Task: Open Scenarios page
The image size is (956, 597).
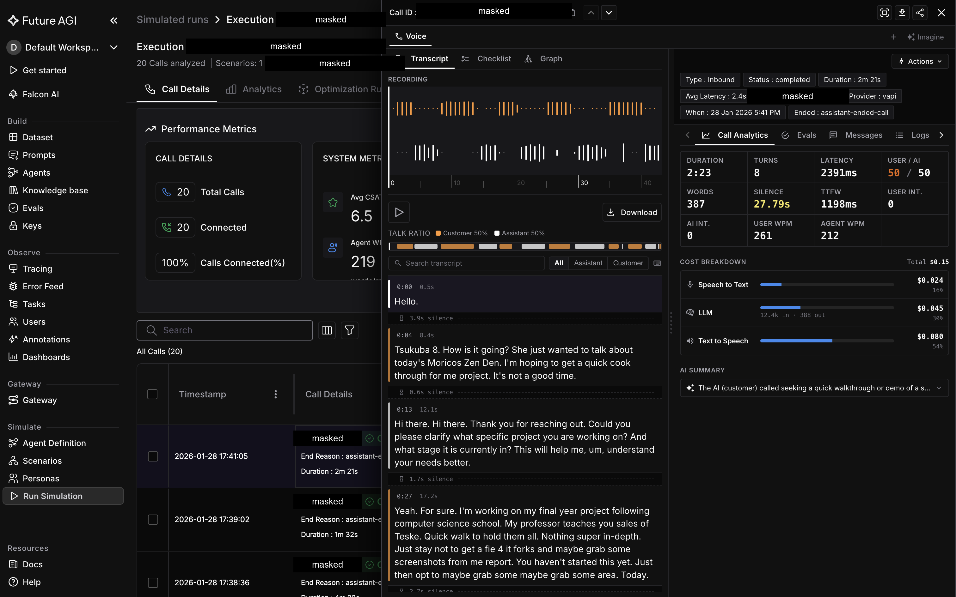Action: (x=42, y=461)
